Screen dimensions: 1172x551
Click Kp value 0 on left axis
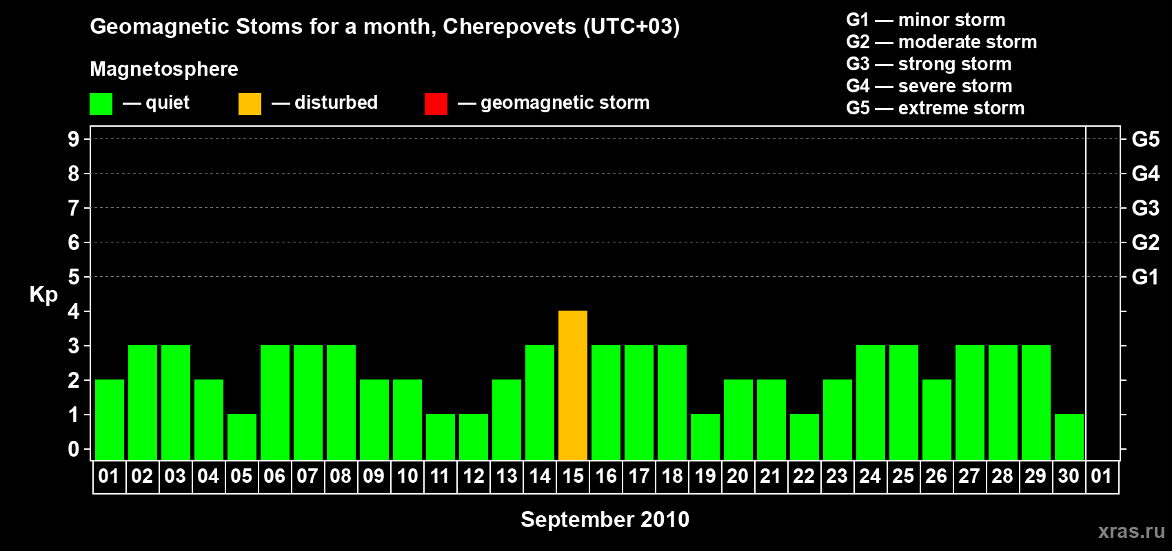pyautogui.click(x=74, y=449)
